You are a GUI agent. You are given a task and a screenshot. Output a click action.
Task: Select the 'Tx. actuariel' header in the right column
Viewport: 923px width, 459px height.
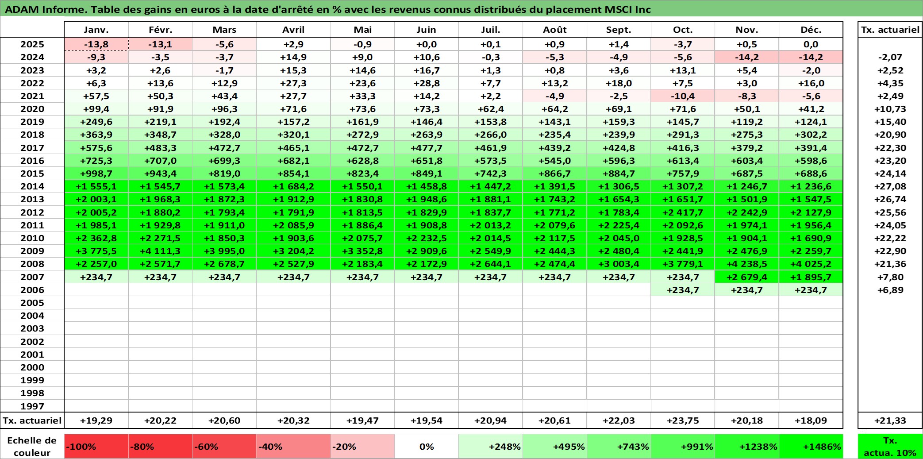point(890,30)
